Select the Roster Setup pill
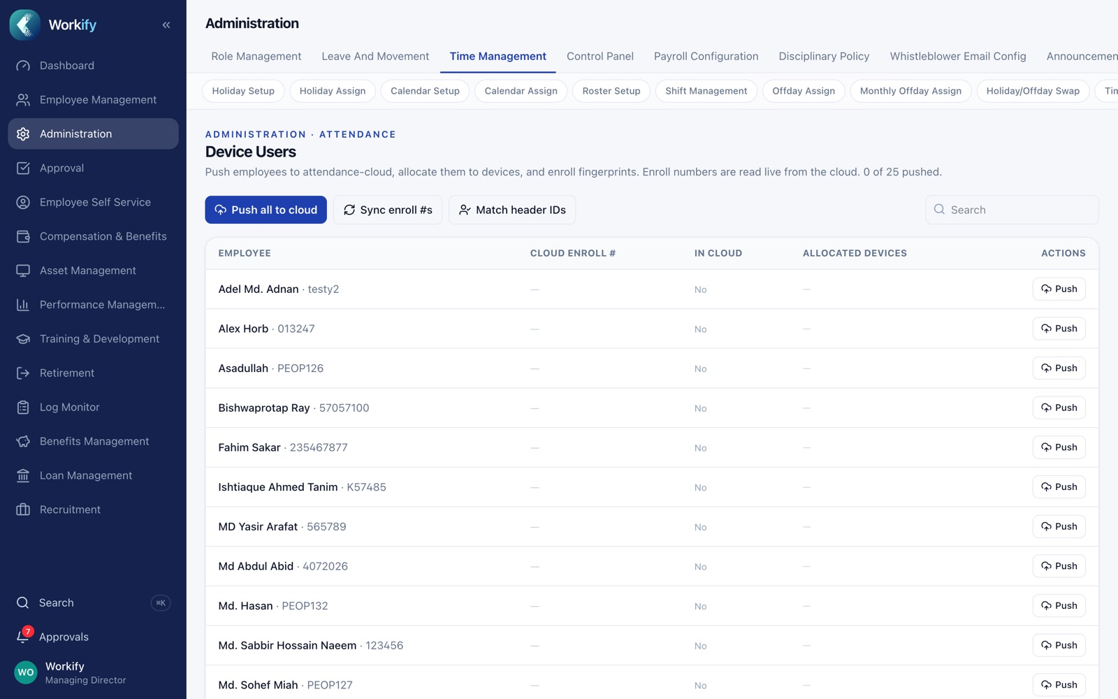Screen dimensions: 1118x699 click(611, 91)
